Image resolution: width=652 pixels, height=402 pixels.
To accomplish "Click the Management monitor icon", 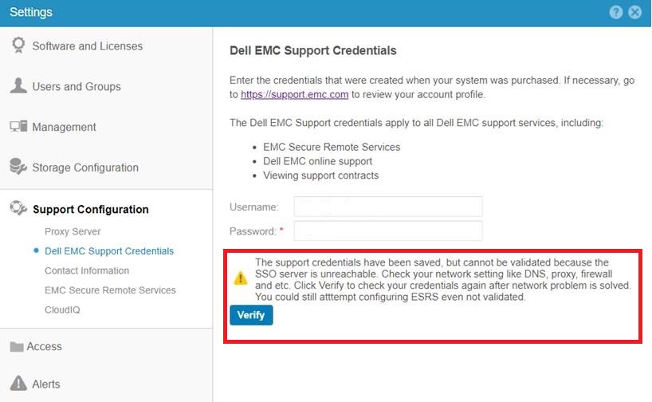I will (18, 127).
